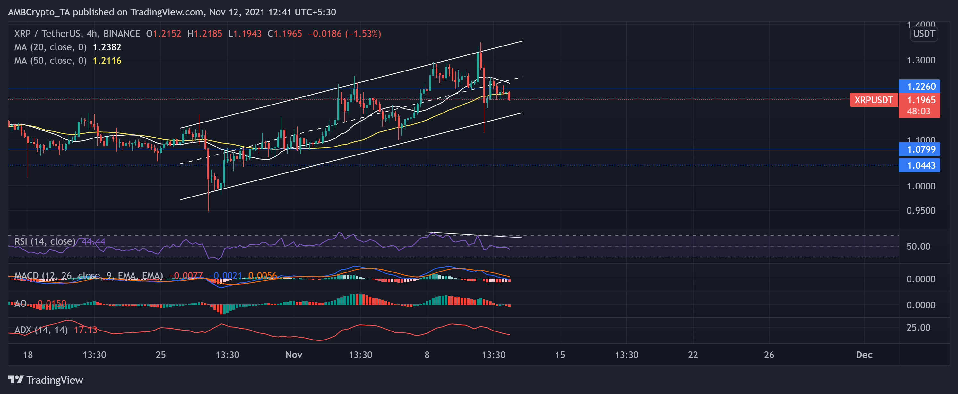This screenshot has height=394, width=958.
Task: Click the 1.0000 price axis label
Action: pyautogui.click(x=921, y=186)
